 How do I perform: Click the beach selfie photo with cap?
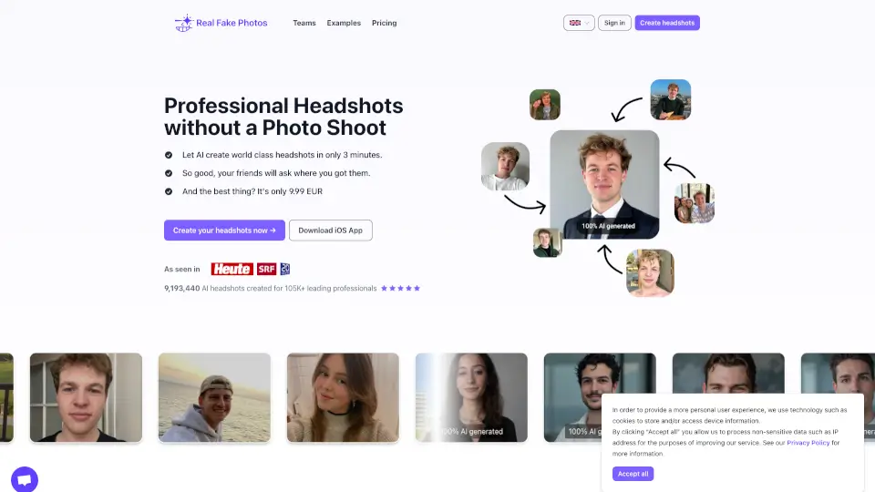click(214, 397)
